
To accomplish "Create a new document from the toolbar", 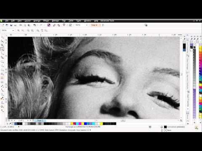I will [3, 25].
